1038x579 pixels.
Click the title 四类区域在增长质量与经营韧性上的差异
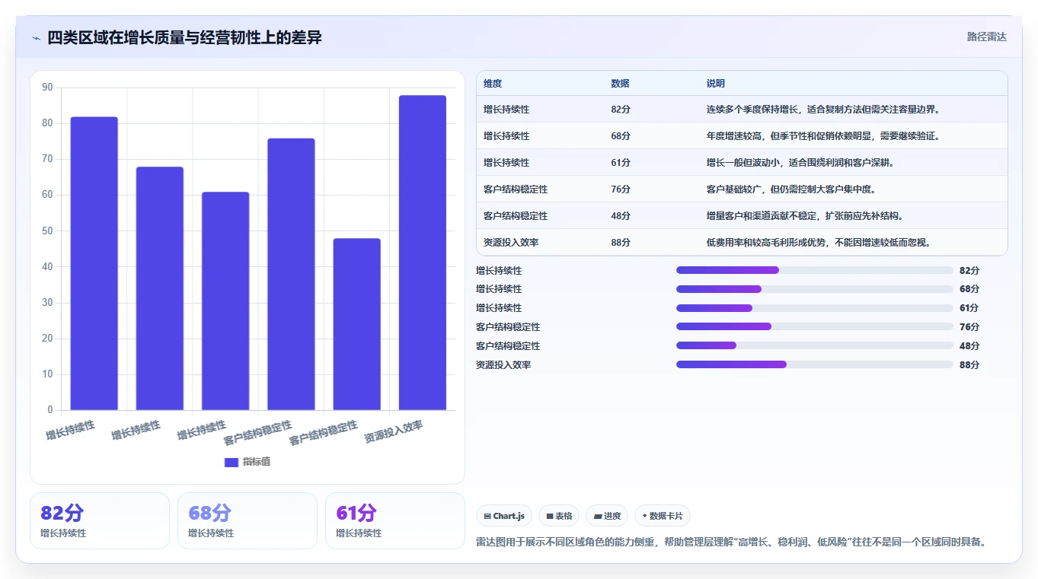tap(184, 37)
